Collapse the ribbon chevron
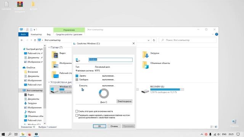 213,34
